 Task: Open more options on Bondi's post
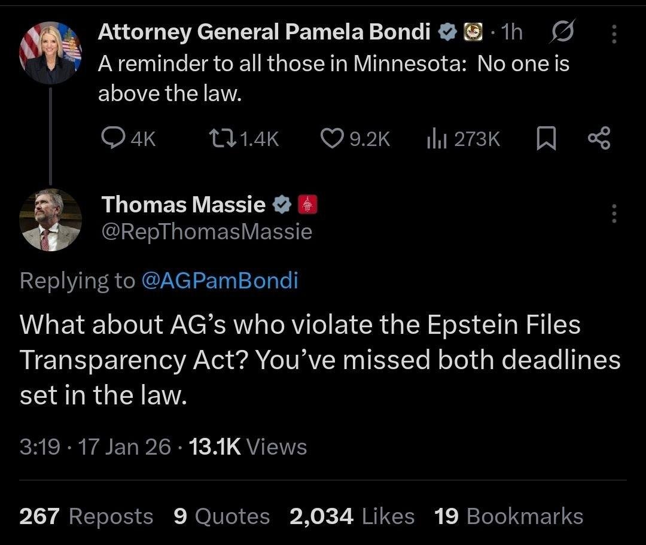click(x=613, y=33)
